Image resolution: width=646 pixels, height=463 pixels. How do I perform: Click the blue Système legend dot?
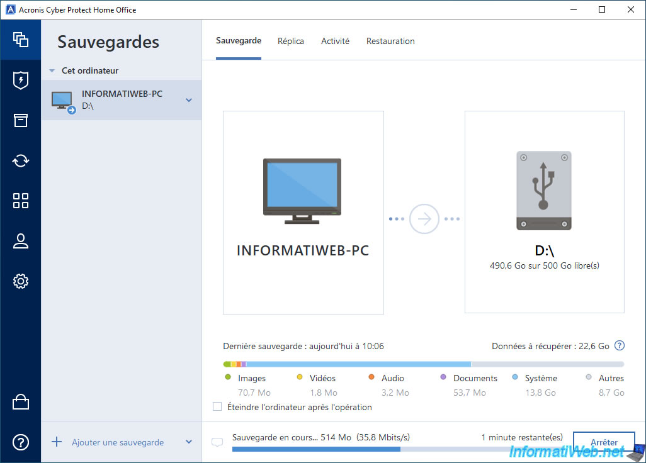pyautogui.click(x=515, y=377)
